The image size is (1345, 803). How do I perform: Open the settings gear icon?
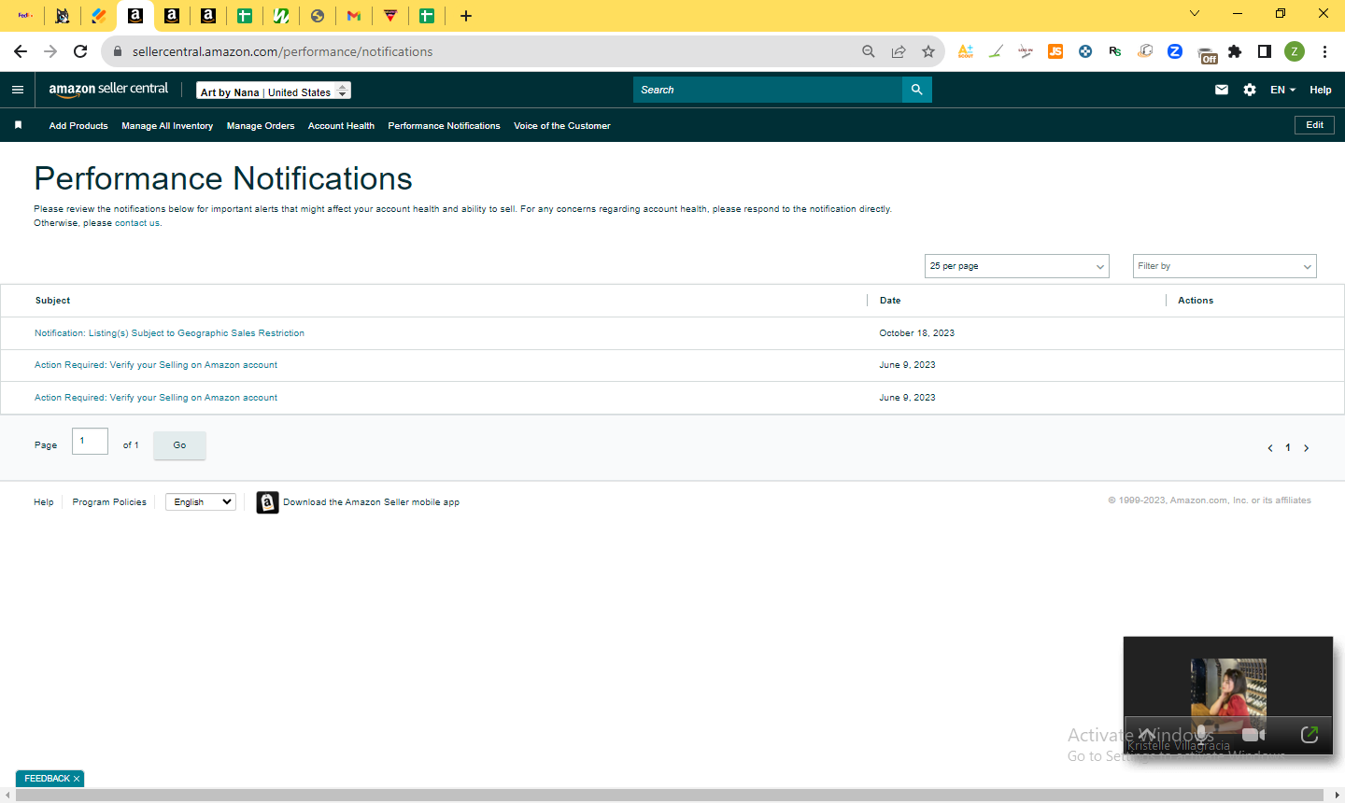(1250, 90)
